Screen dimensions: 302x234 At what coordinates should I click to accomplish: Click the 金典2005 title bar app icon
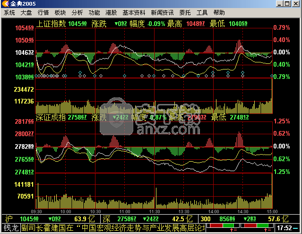6,3
